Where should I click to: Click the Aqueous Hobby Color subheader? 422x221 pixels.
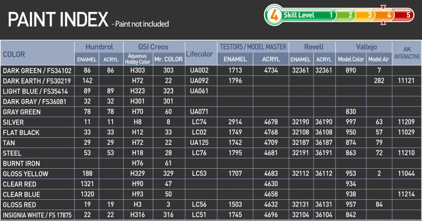click(138, 59)
